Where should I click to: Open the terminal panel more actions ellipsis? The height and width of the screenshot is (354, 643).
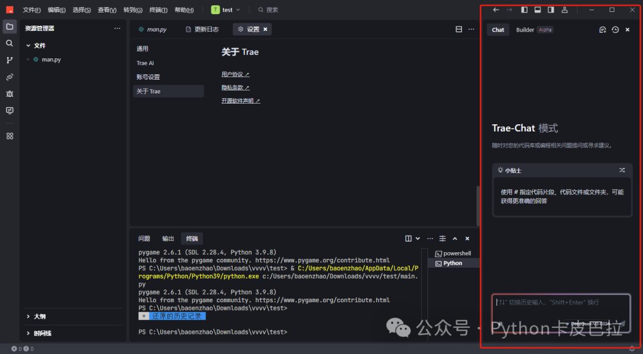430,239
